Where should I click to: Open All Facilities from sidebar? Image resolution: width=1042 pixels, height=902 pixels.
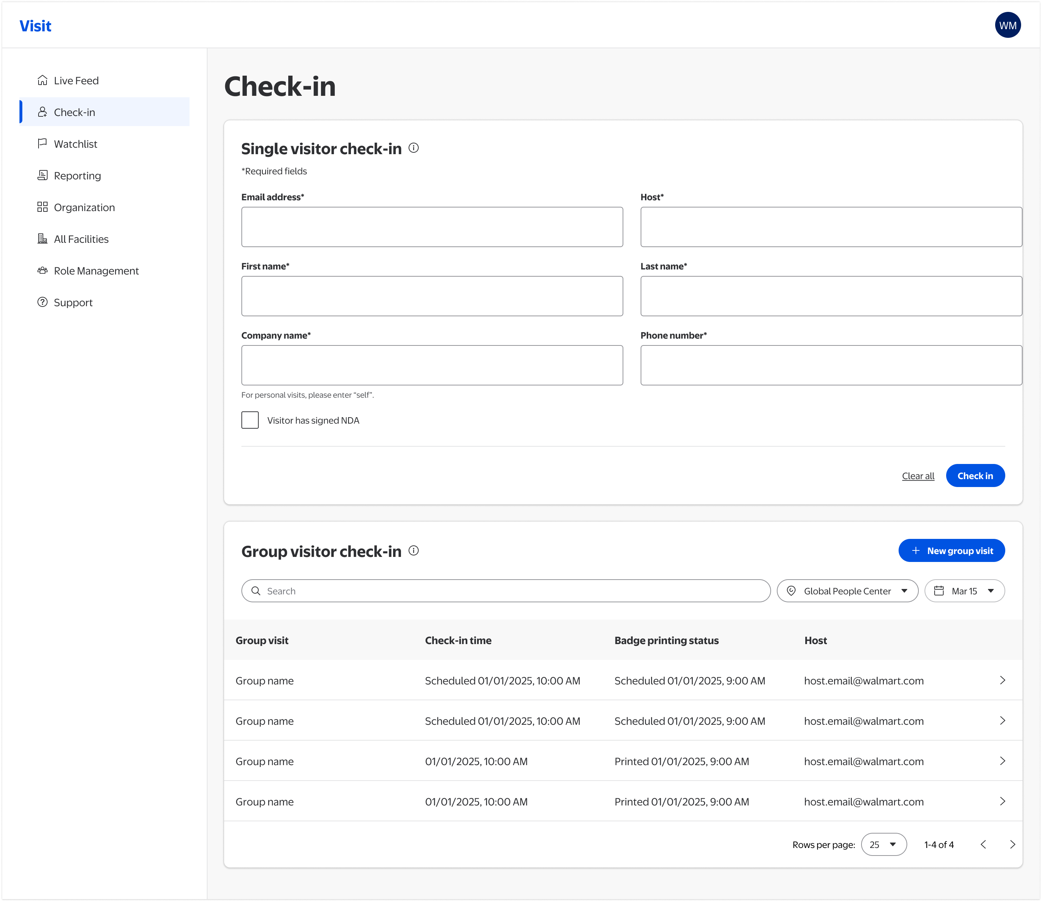coord(104,239)
